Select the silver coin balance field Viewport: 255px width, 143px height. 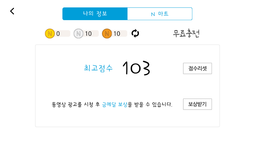(91, 34)
